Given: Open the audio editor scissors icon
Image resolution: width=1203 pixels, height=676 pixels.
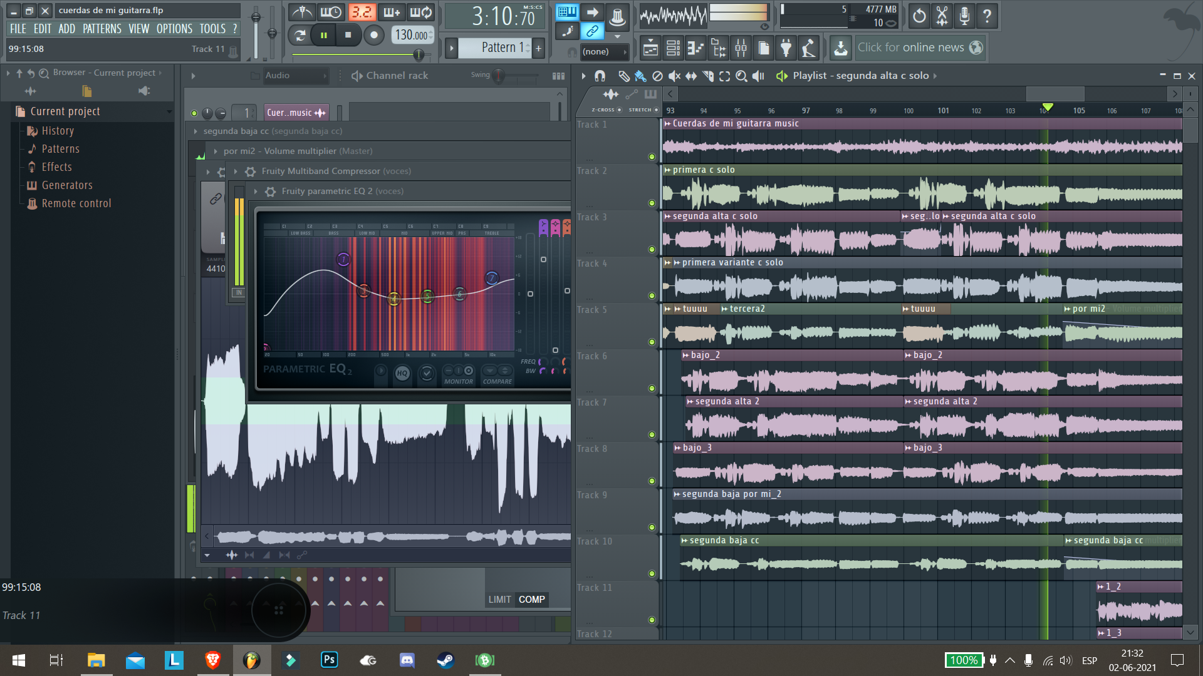Looking at the screenshot, I should click(x=942, y=16).
